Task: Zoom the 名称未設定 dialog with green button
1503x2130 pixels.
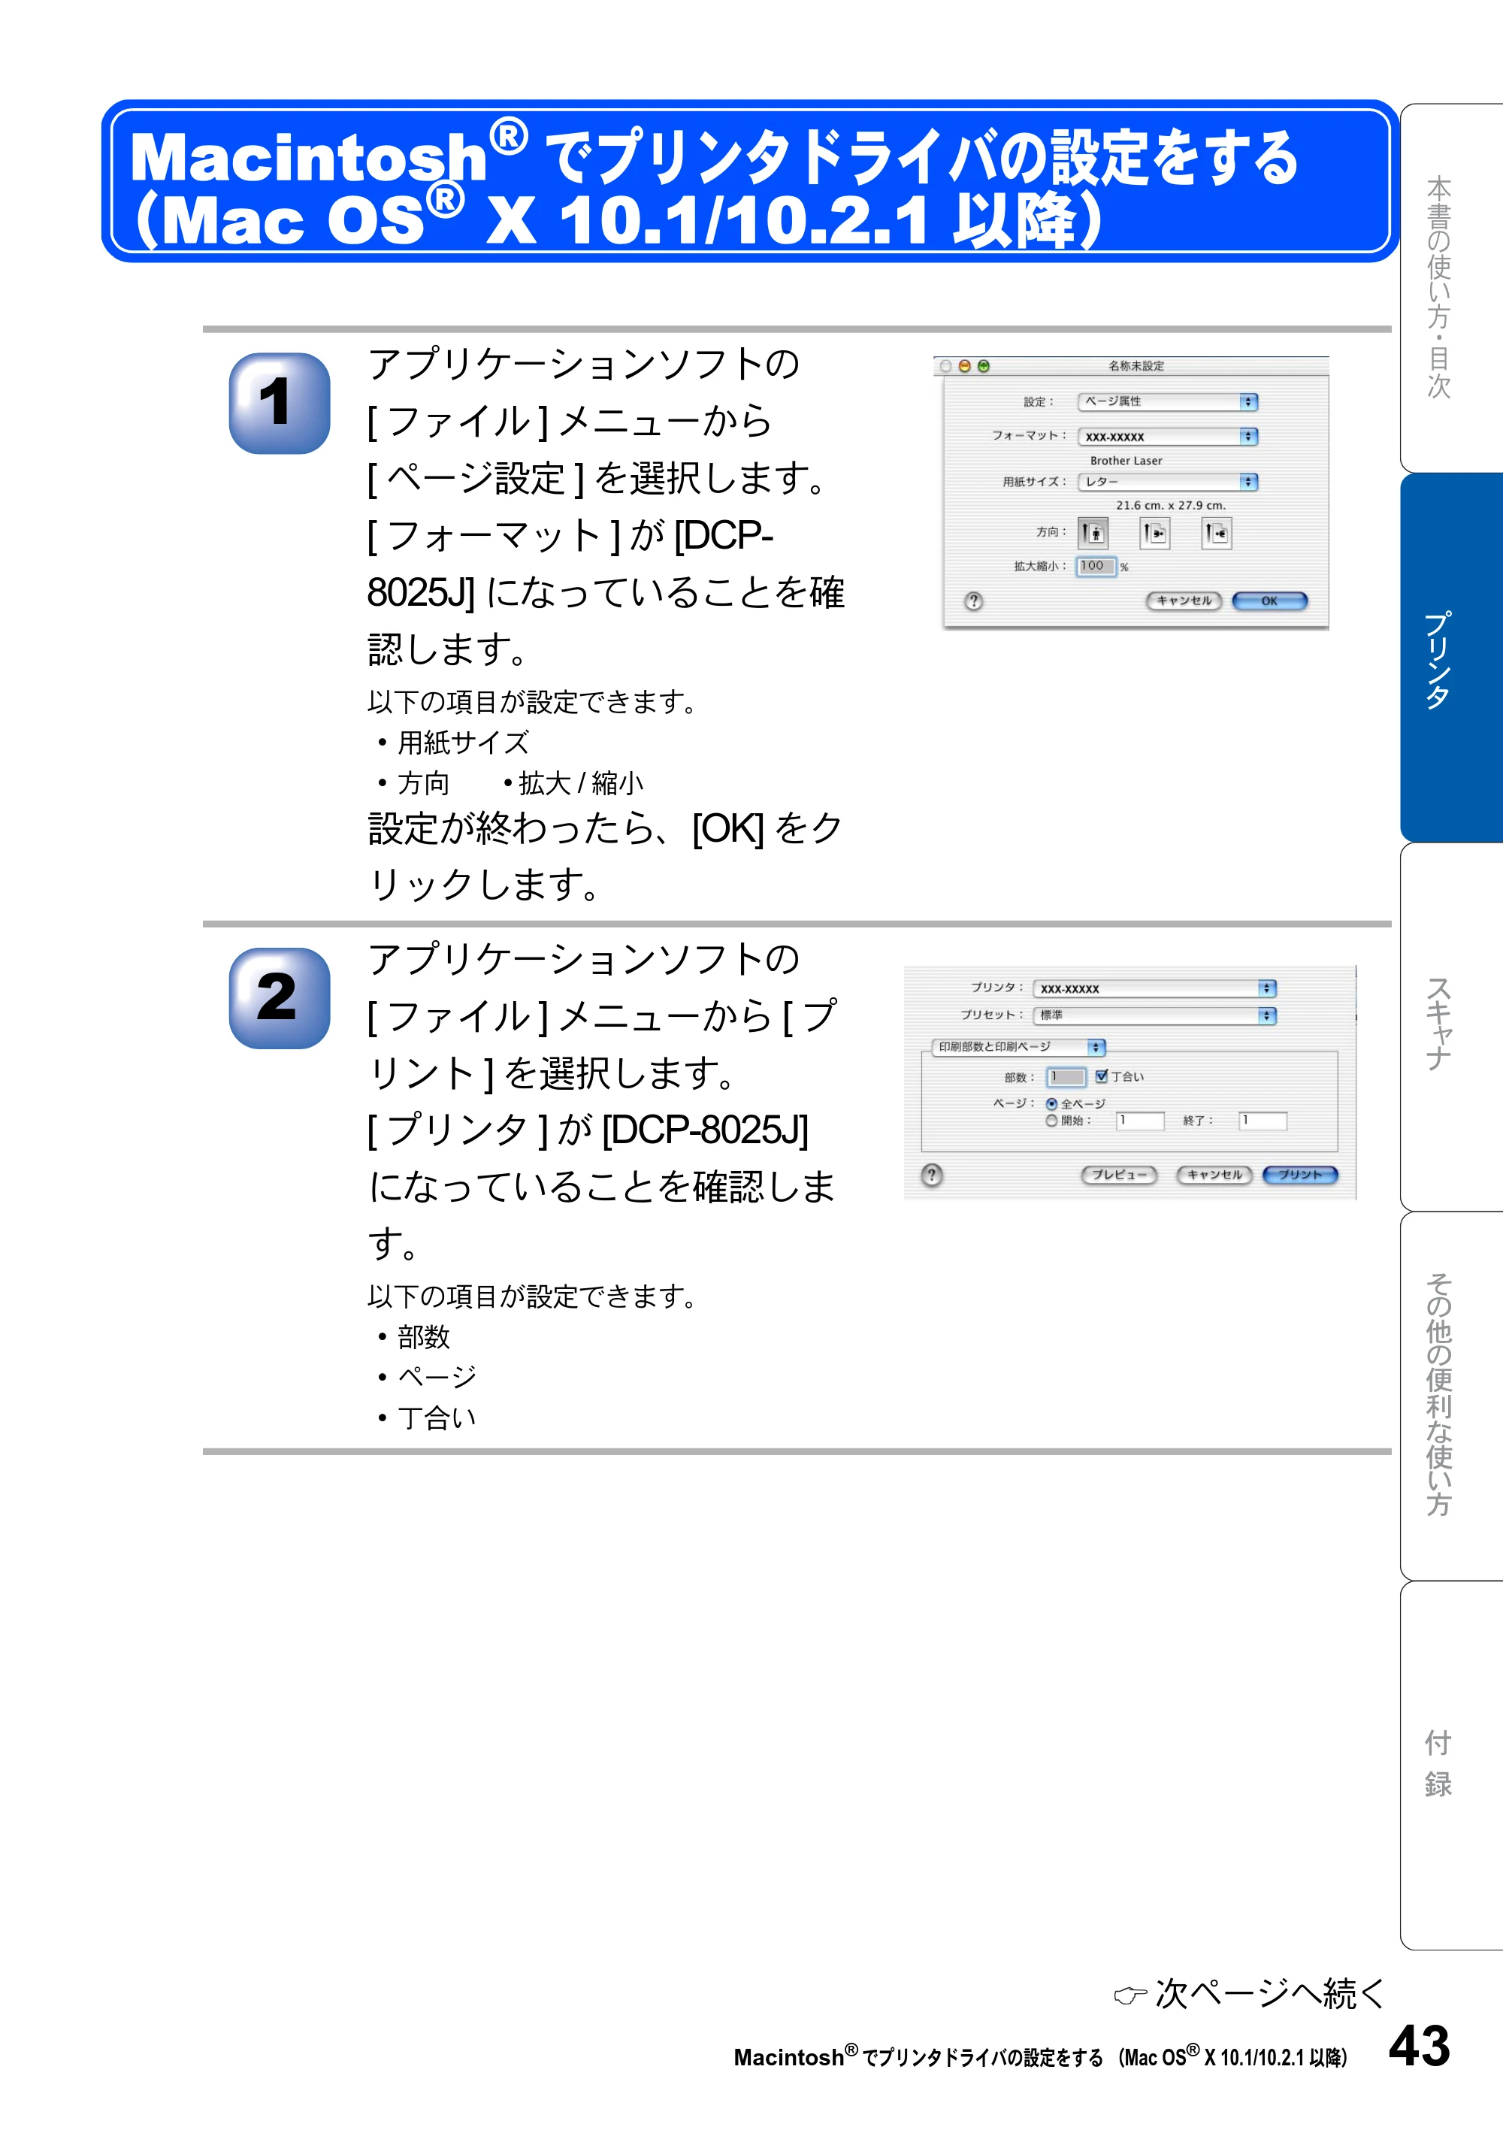Action: tap(984, 367)
